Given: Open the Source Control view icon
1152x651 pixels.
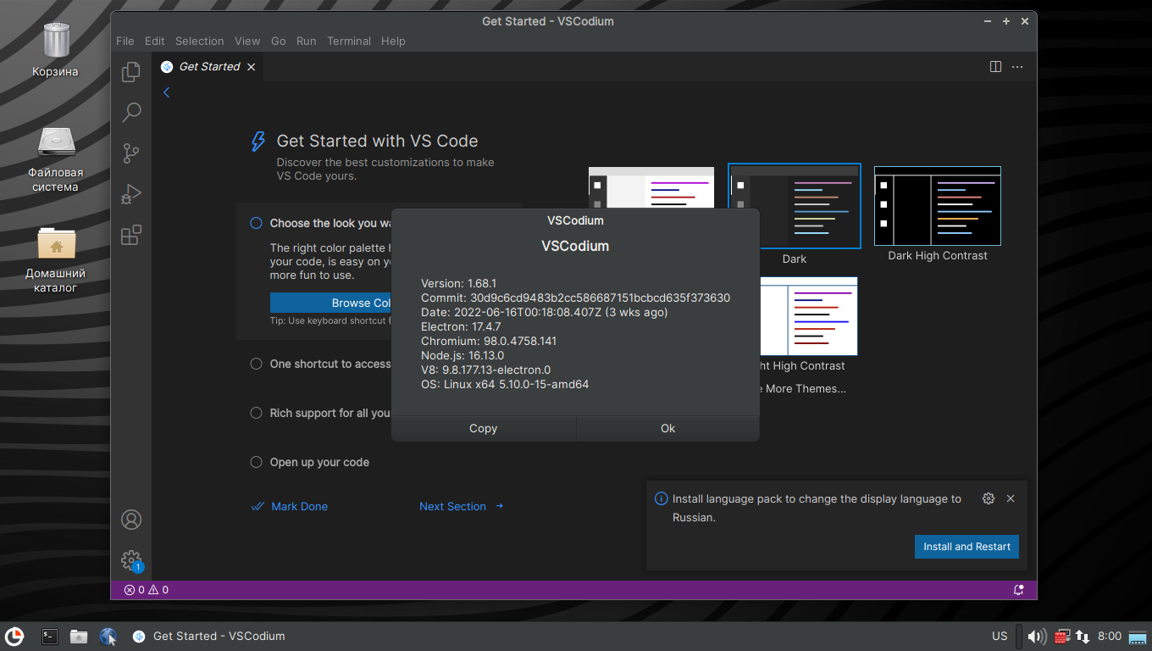Looking at the screenshot, I should pyautogui.click(x=131, y=153).
